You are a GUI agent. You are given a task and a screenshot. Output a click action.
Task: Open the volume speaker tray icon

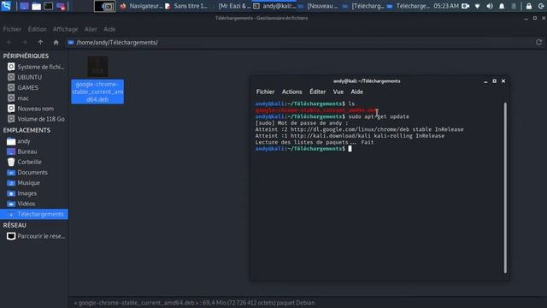point(490,6)
